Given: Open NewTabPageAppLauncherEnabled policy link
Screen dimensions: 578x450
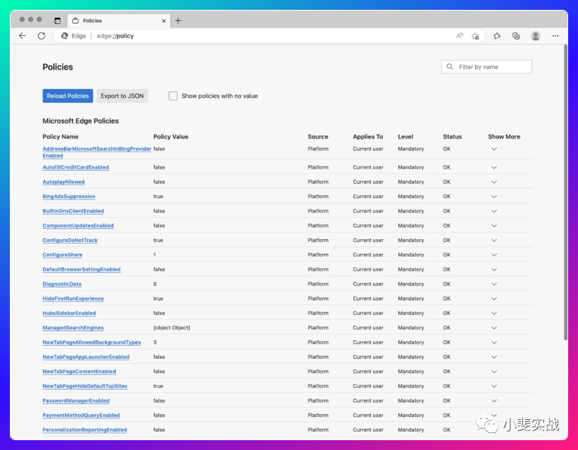Looking at the screenshot, I should [x=86, y=357].
